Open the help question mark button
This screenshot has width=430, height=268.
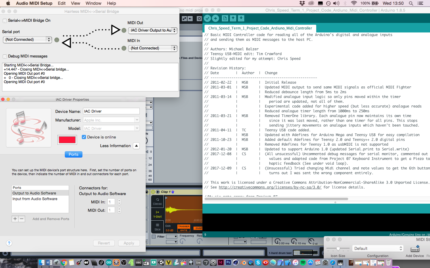(x=9, y=243)
